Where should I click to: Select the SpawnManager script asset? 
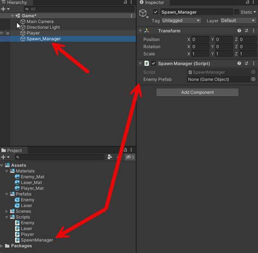point(34,240)
